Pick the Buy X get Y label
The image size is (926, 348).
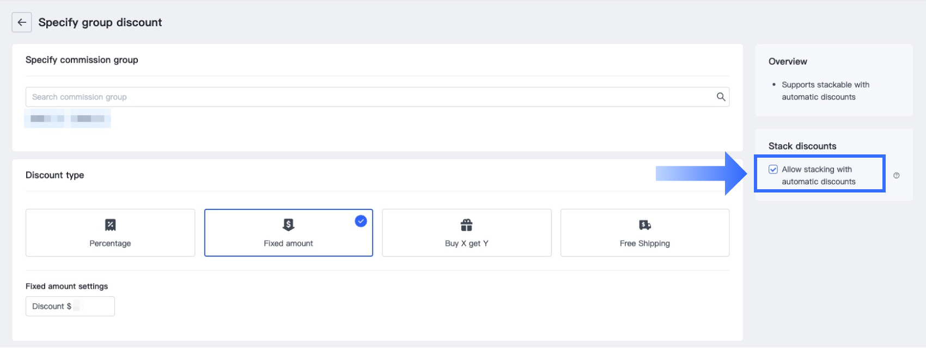(x=466, y=244)
